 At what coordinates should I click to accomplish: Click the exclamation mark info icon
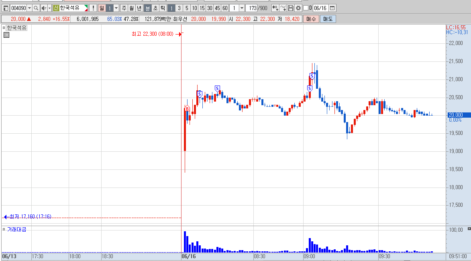tap(93, 8)
